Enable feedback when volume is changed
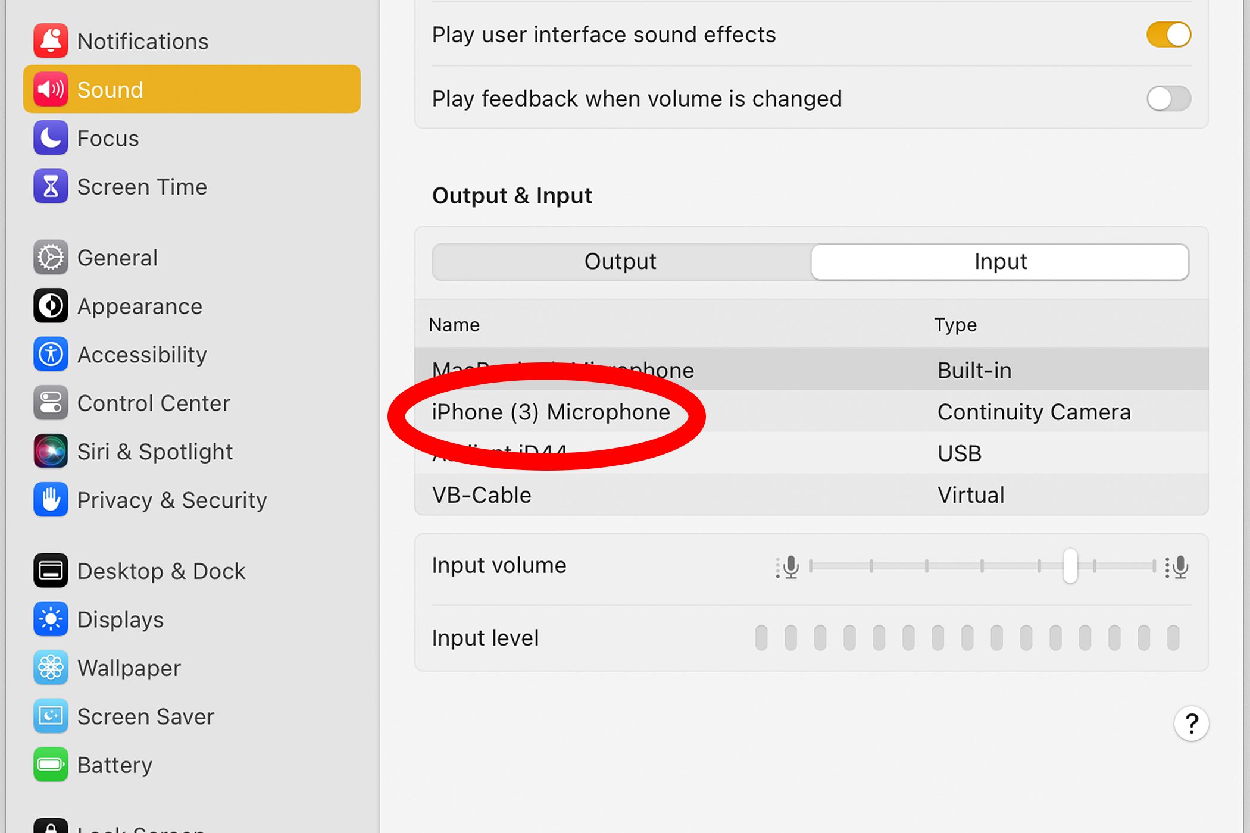The height and width of the screenshot is (833, 1250). tap(1168, 99)
